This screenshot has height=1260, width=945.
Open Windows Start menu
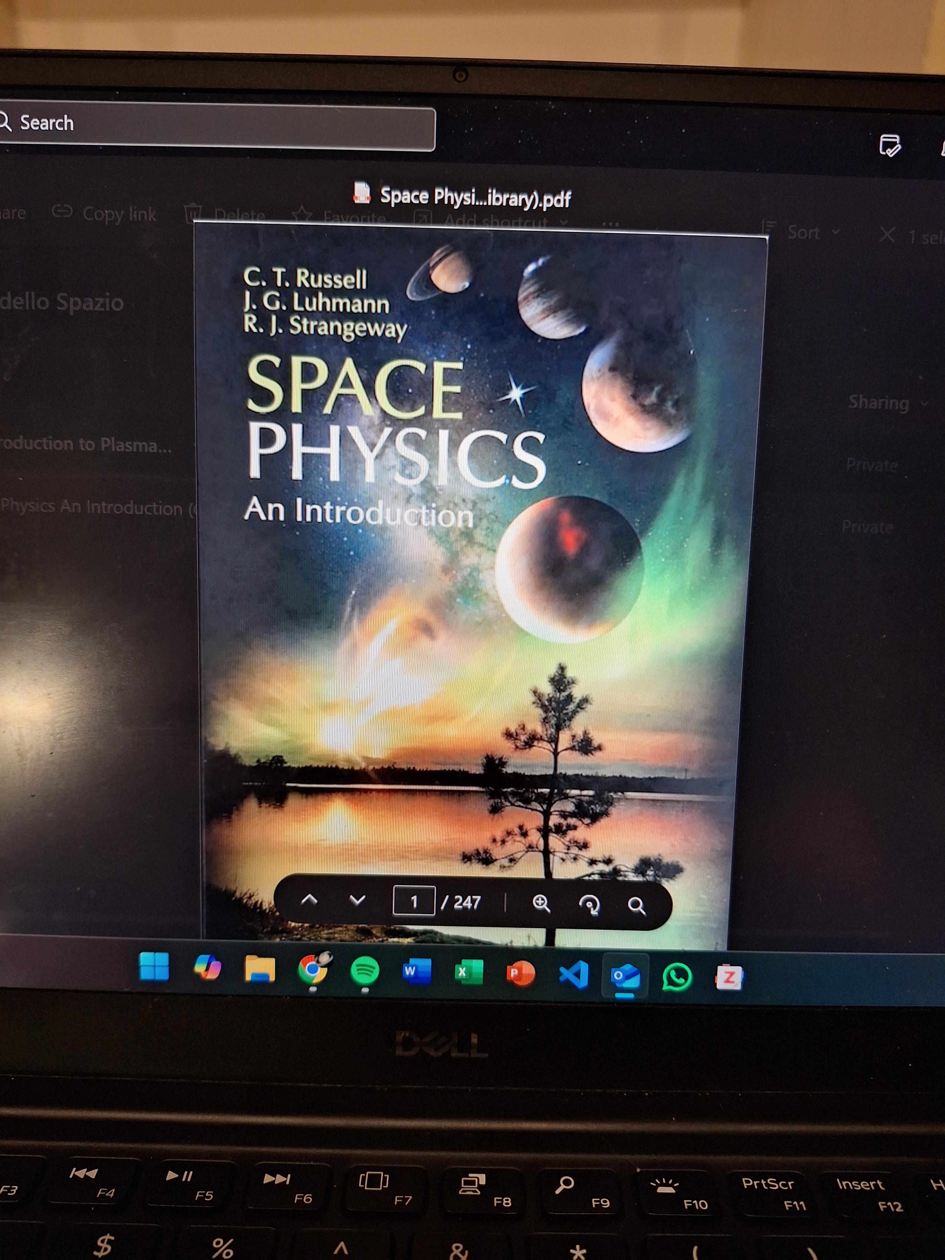(x=154, y=967)
